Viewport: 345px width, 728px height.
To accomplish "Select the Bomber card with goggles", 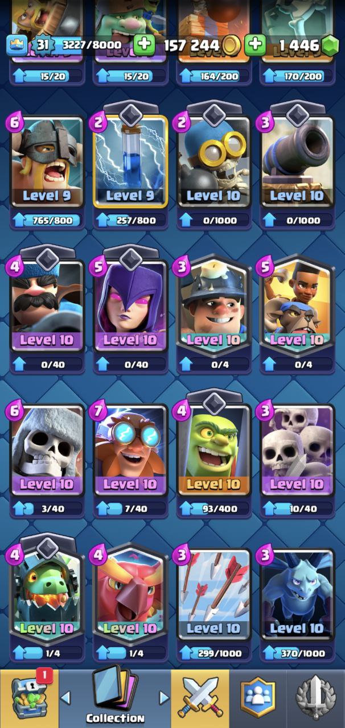I will click(213, 161).
